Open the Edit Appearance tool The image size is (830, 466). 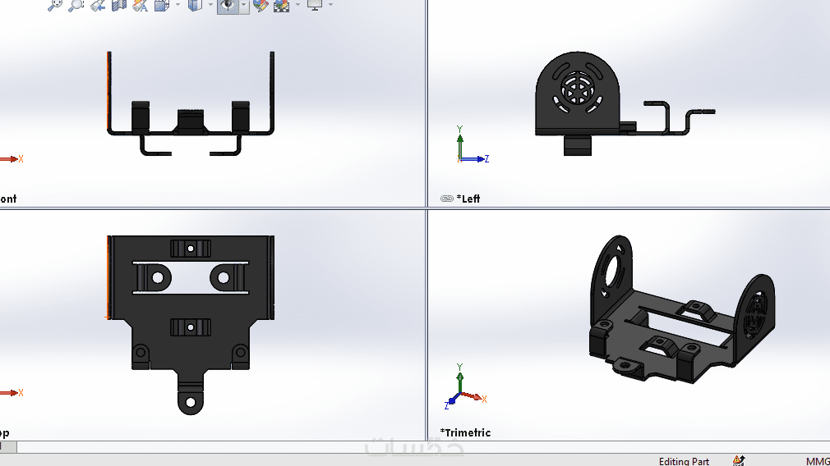[261, 5]
